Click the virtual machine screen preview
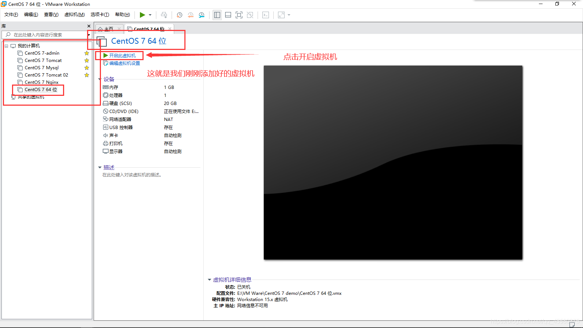The width and height of the screenshot is (583, 328). point(393,163)
